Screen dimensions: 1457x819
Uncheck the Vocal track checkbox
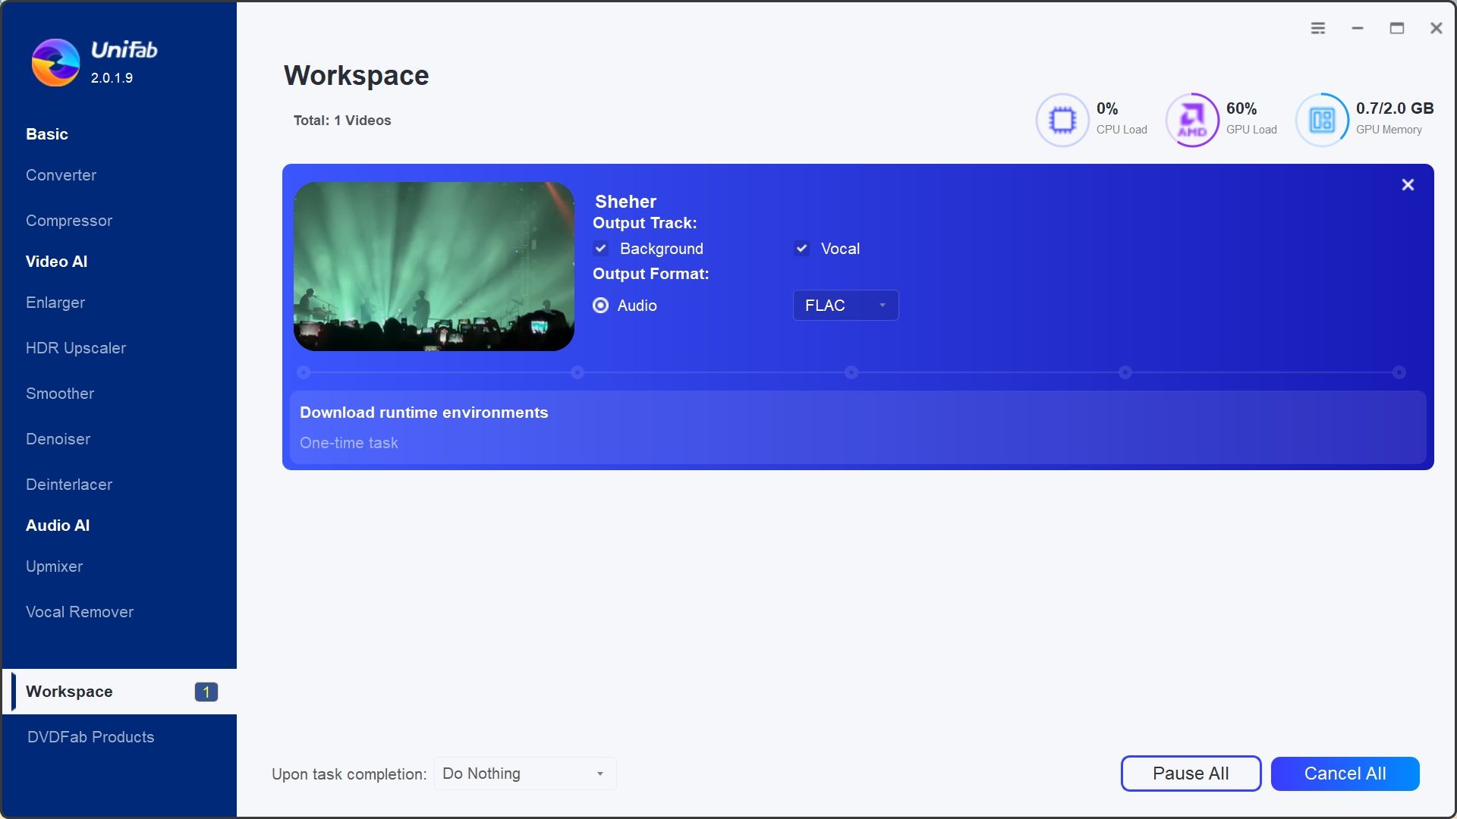point(801,249)
